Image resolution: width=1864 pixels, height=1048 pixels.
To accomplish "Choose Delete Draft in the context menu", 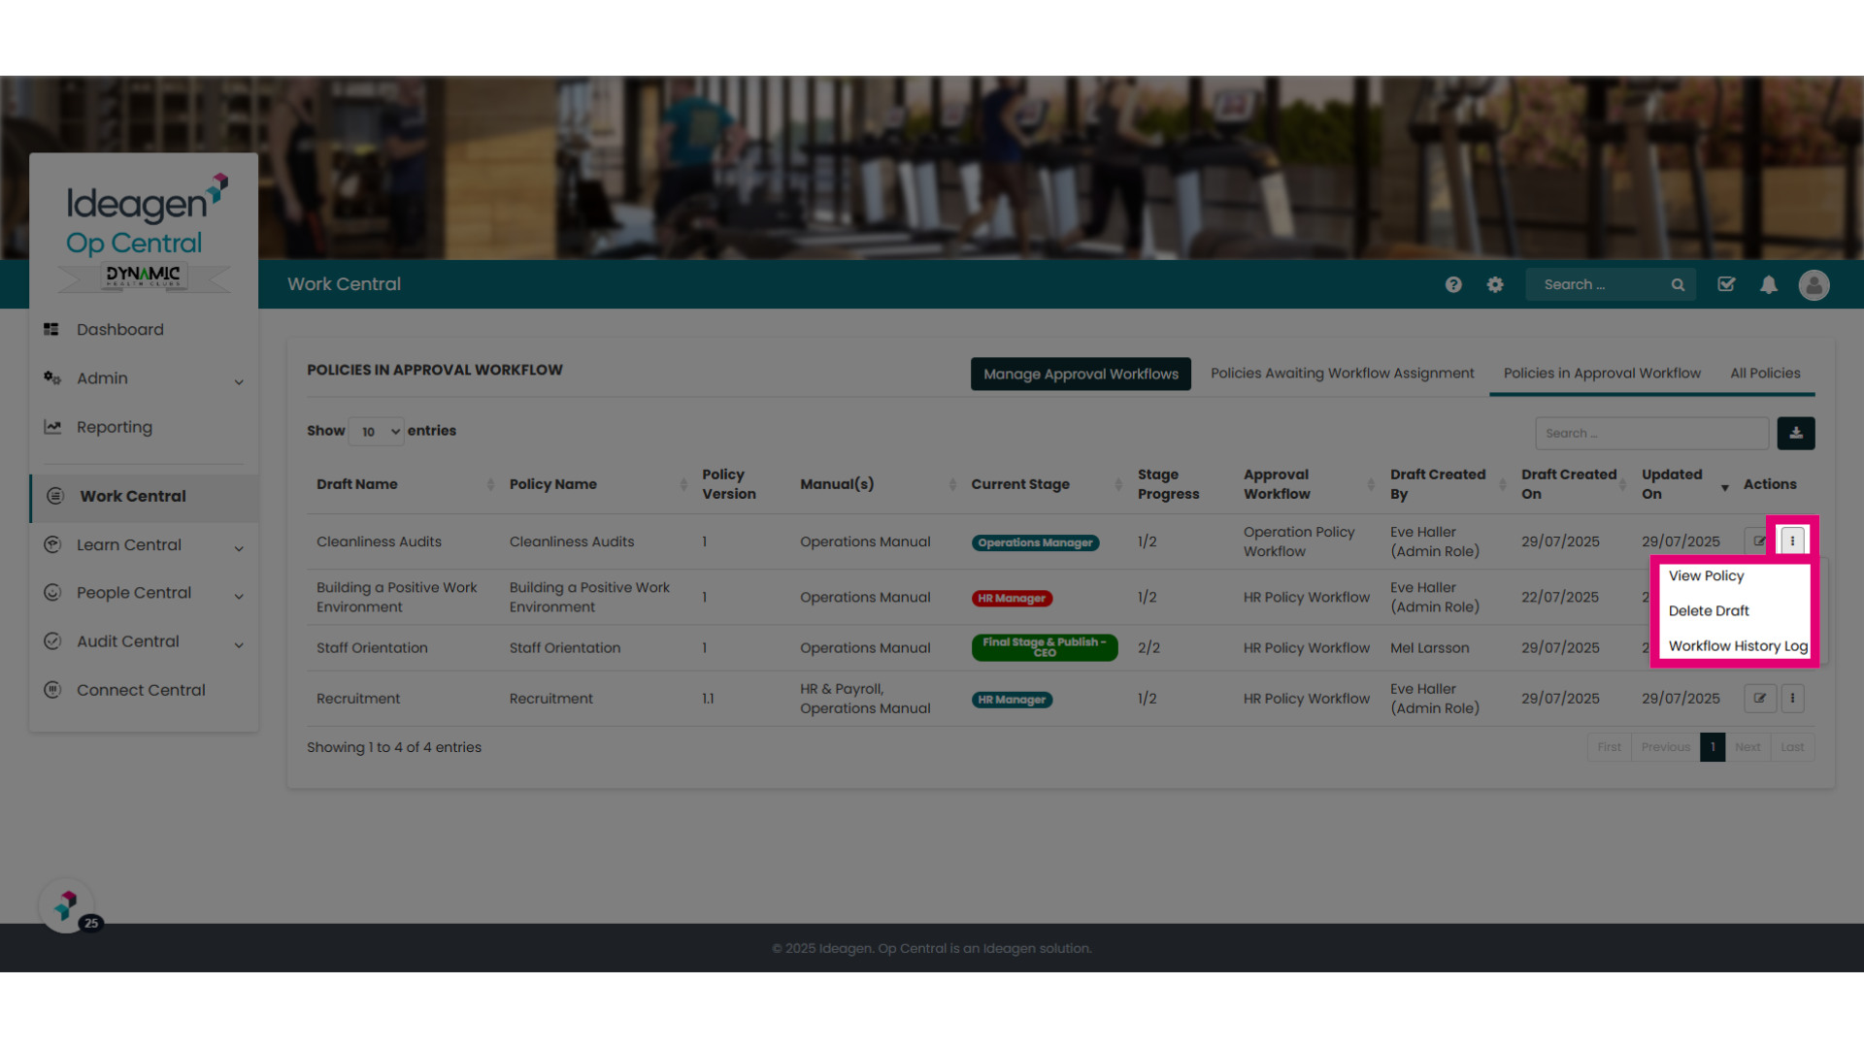I will pos(1709,610).
